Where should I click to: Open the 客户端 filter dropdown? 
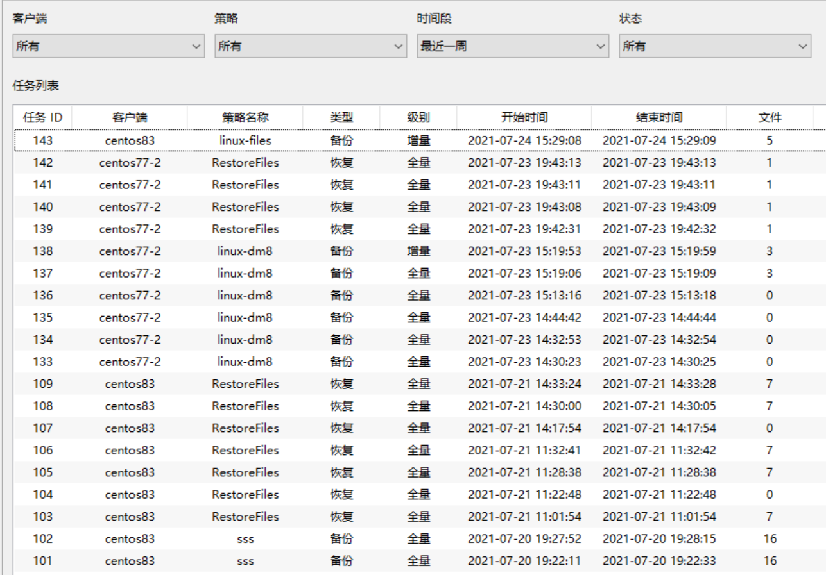(108, 46)
